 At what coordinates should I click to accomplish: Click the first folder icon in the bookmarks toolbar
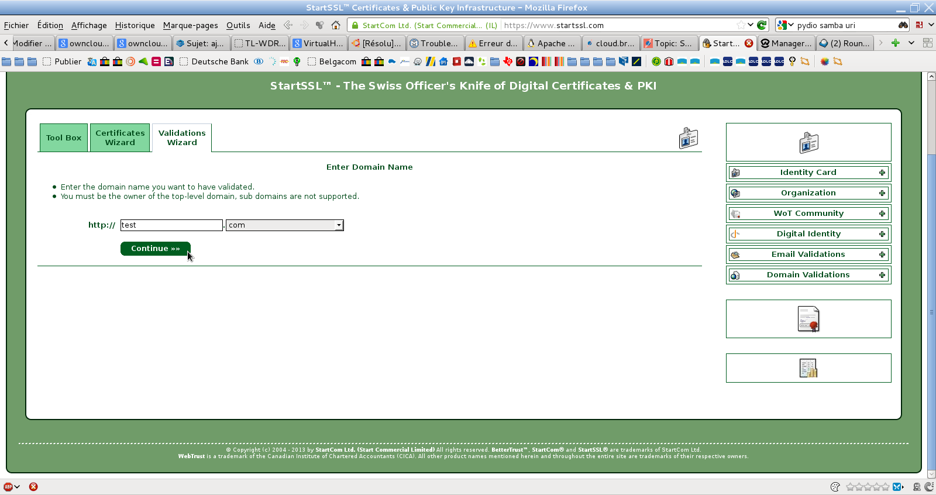coord(6,61)
